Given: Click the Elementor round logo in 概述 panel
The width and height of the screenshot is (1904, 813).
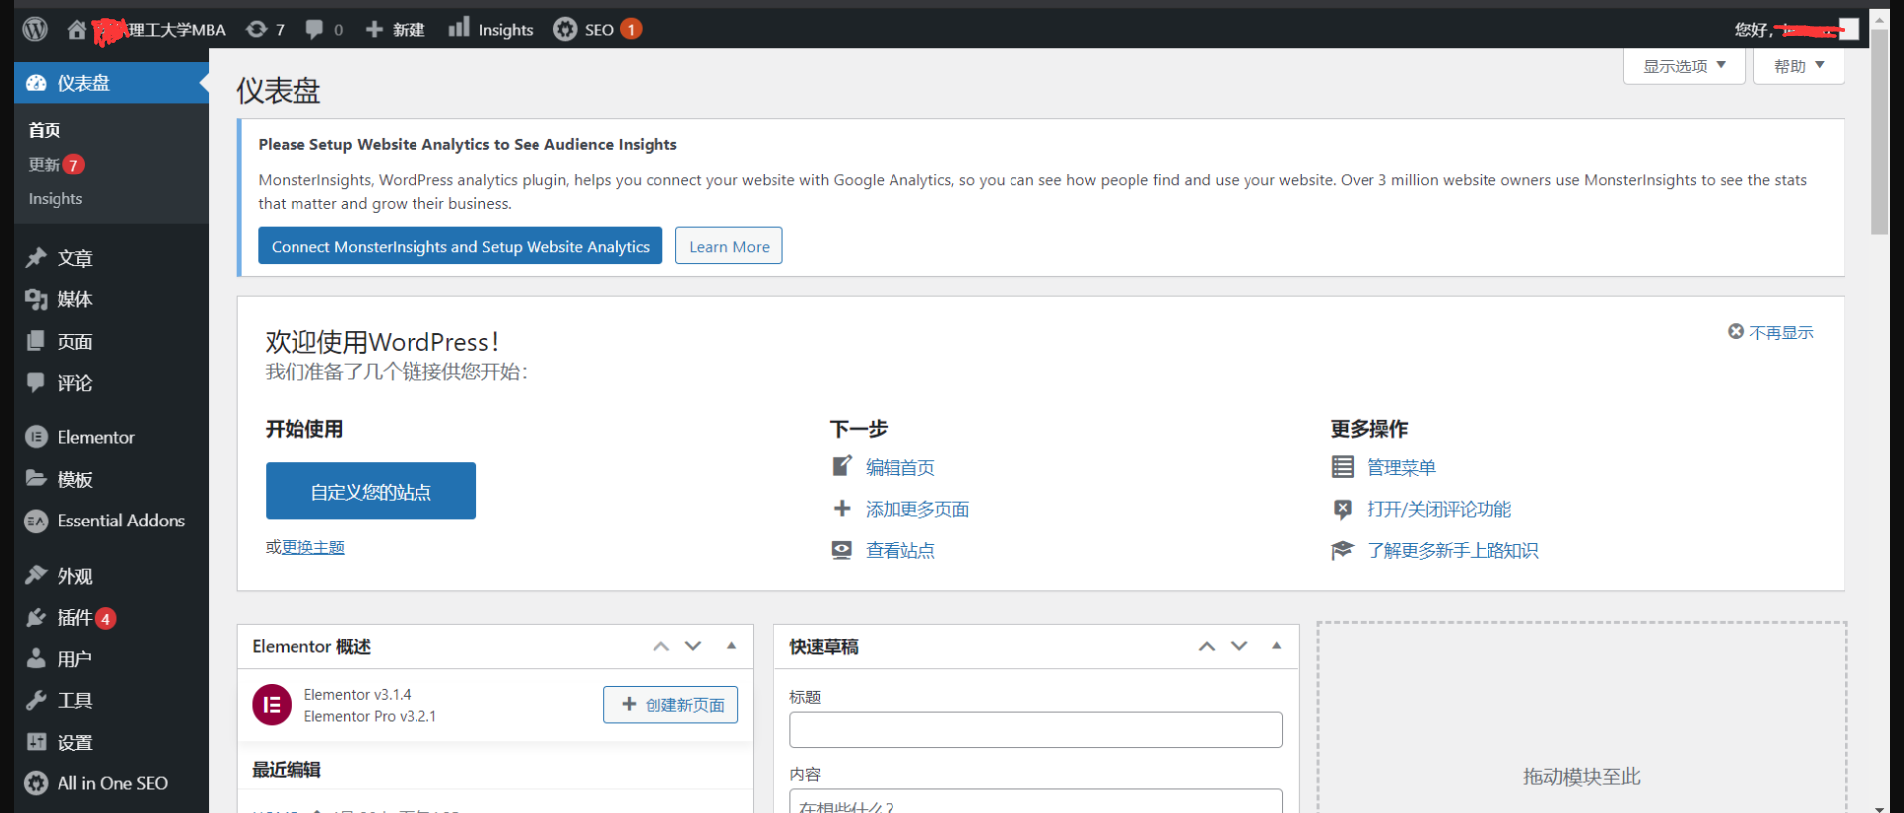Looking at the screenshot, I should click(x=272, y=705).
